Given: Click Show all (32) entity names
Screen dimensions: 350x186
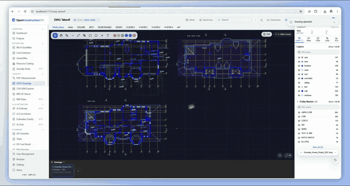Looking at the screenshot, I should pyautogui.click(x=318, y=147).
